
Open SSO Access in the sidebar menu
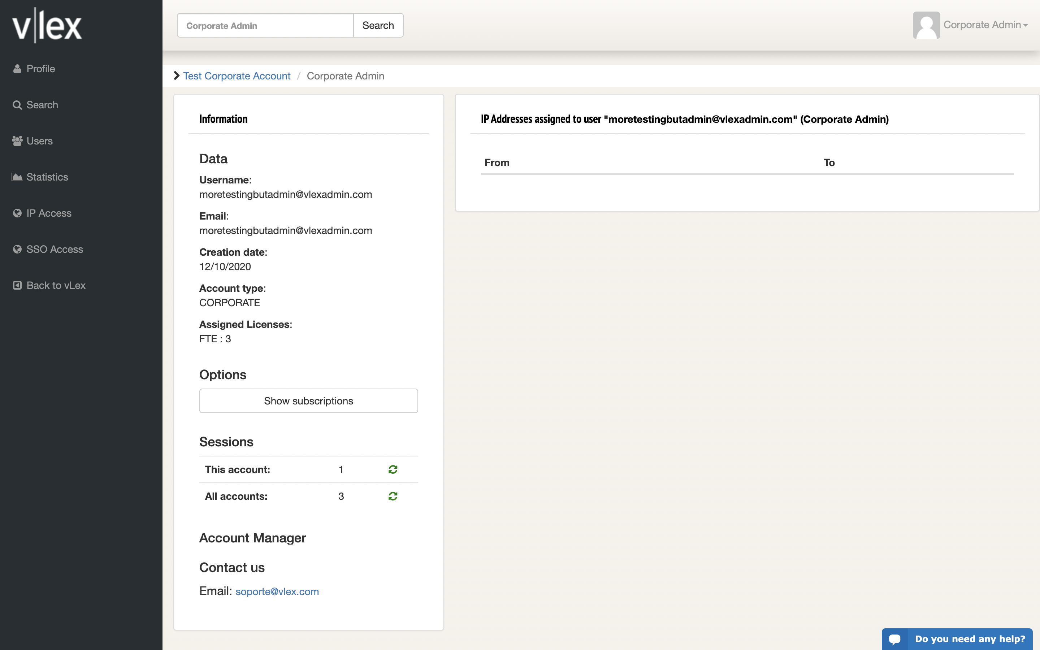(55, 249)
